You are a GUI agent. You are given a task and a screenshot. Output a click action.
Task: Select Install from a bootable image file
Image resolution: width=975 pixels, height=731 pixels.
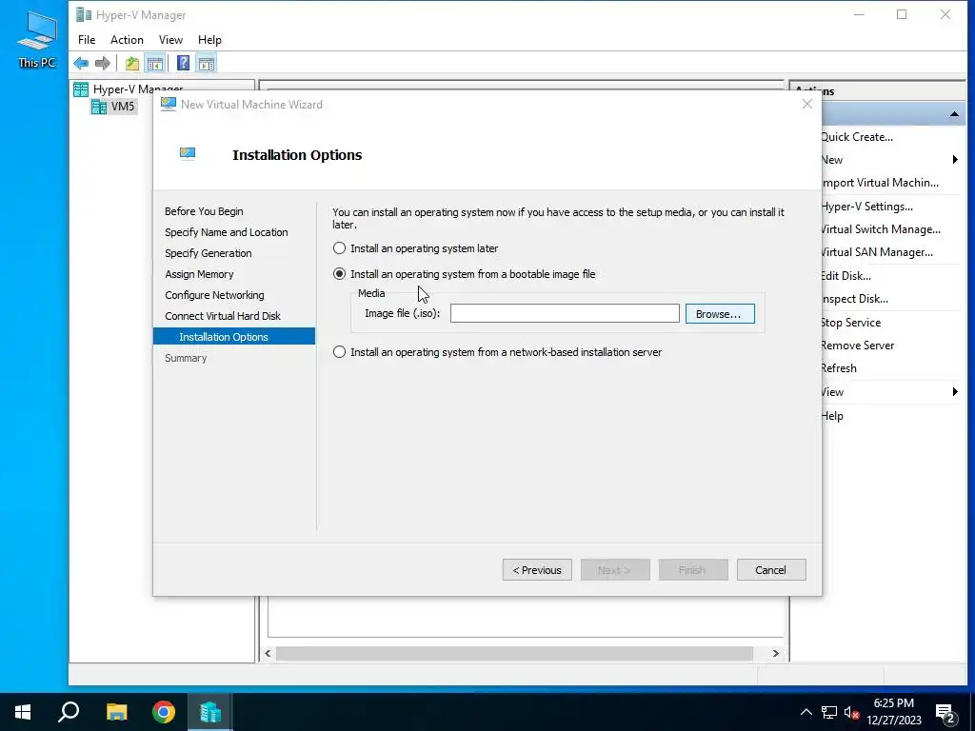(x=464, y=274)
